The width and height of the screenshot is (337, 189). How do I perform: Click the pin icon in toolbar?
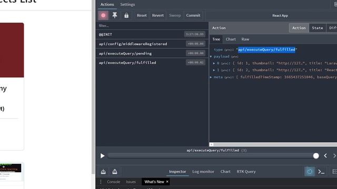(115, 15)
